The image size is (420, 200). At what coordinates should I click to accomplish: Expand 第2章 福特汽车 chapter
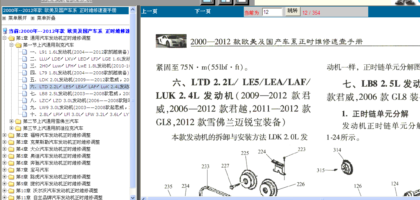4,135
